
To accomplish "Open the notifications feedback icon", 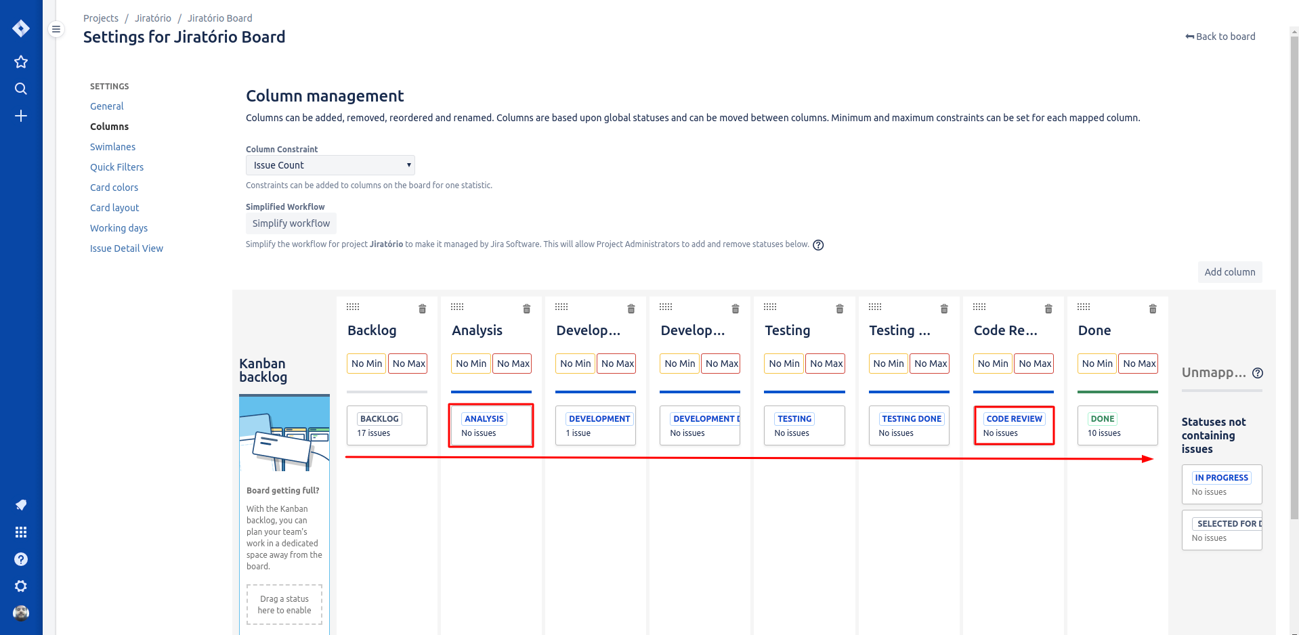I will [x=21, y=505].
